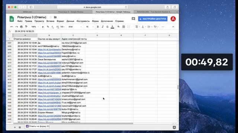
Task: Switch to Розыгрыш 3 - Google Формы tab
Action: (71, 12)
